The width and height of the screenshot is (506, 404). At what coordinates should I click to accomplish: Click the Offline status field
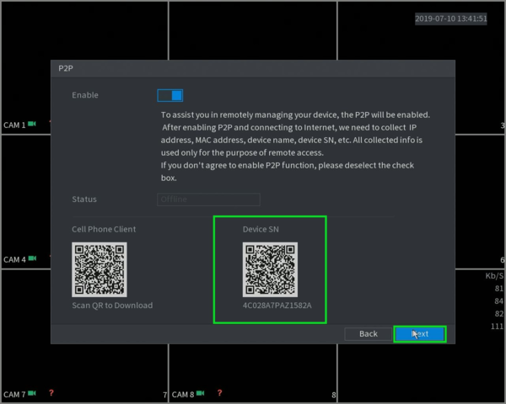click(208, 199)
